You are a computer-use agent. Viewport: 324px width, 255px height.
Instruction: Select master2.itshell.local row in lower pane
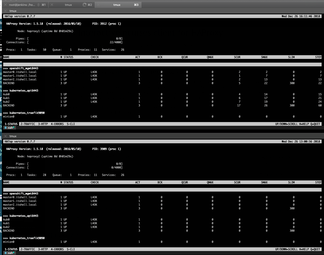pyautogui.click(x=162, y=205)
